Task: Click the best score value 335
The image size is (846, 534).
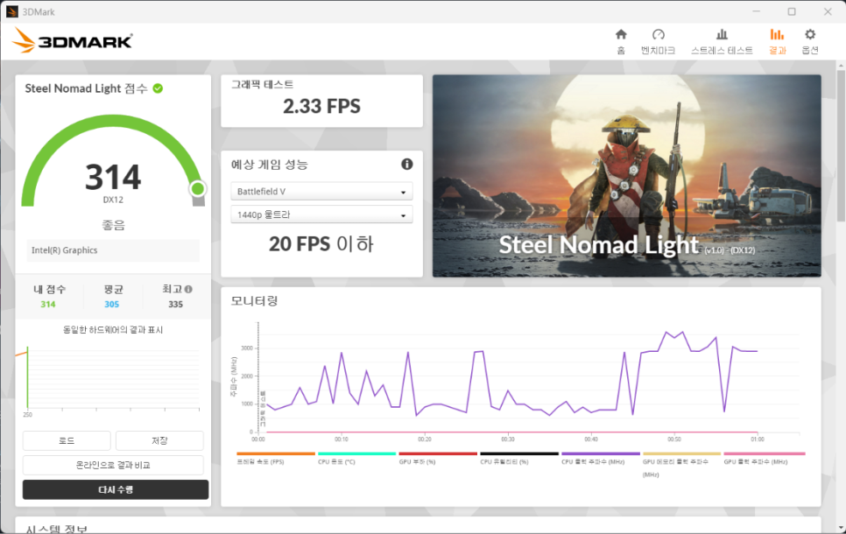Action: (x=175, y=305)
